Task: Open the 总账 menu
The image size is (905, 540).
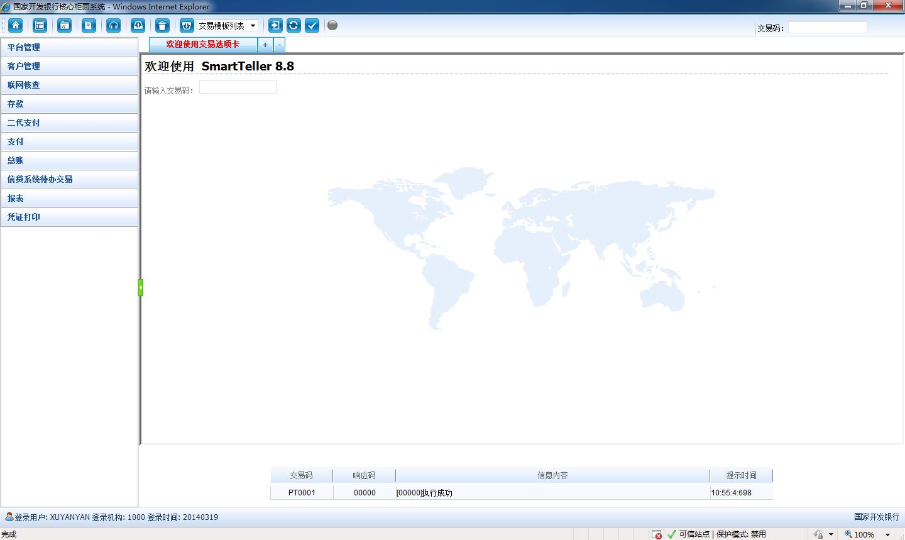Action: (x=69, y=160)
